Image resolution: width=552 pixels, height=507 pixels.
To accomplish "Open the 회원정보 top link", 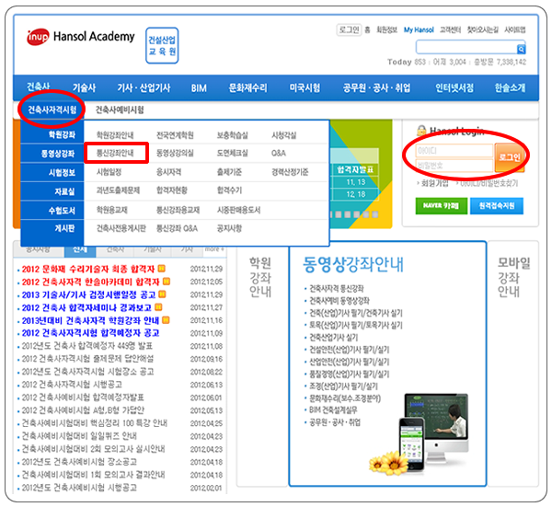I will (386, 30).
